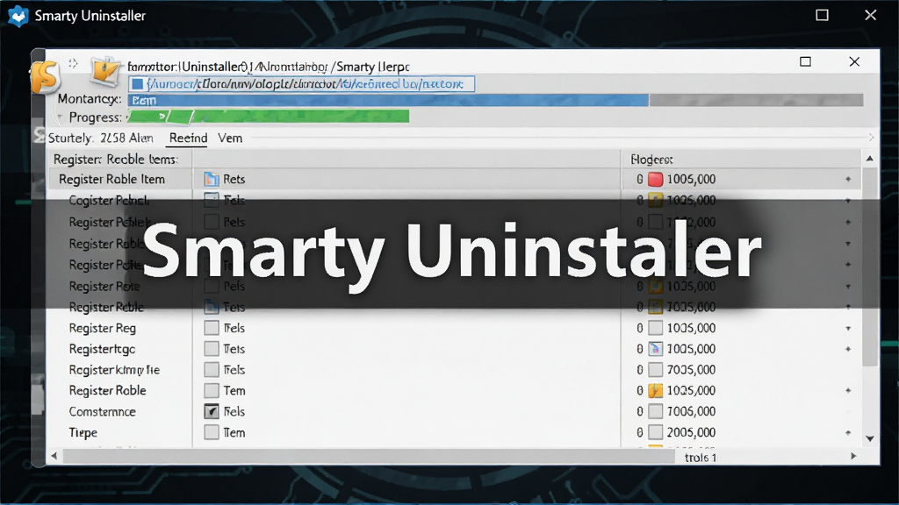
Task: Close the inner uninstaller window
Action: click(x=854, y=61)
